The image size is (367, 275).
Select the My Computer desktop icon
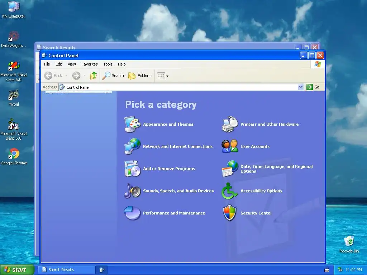point(14,10)
